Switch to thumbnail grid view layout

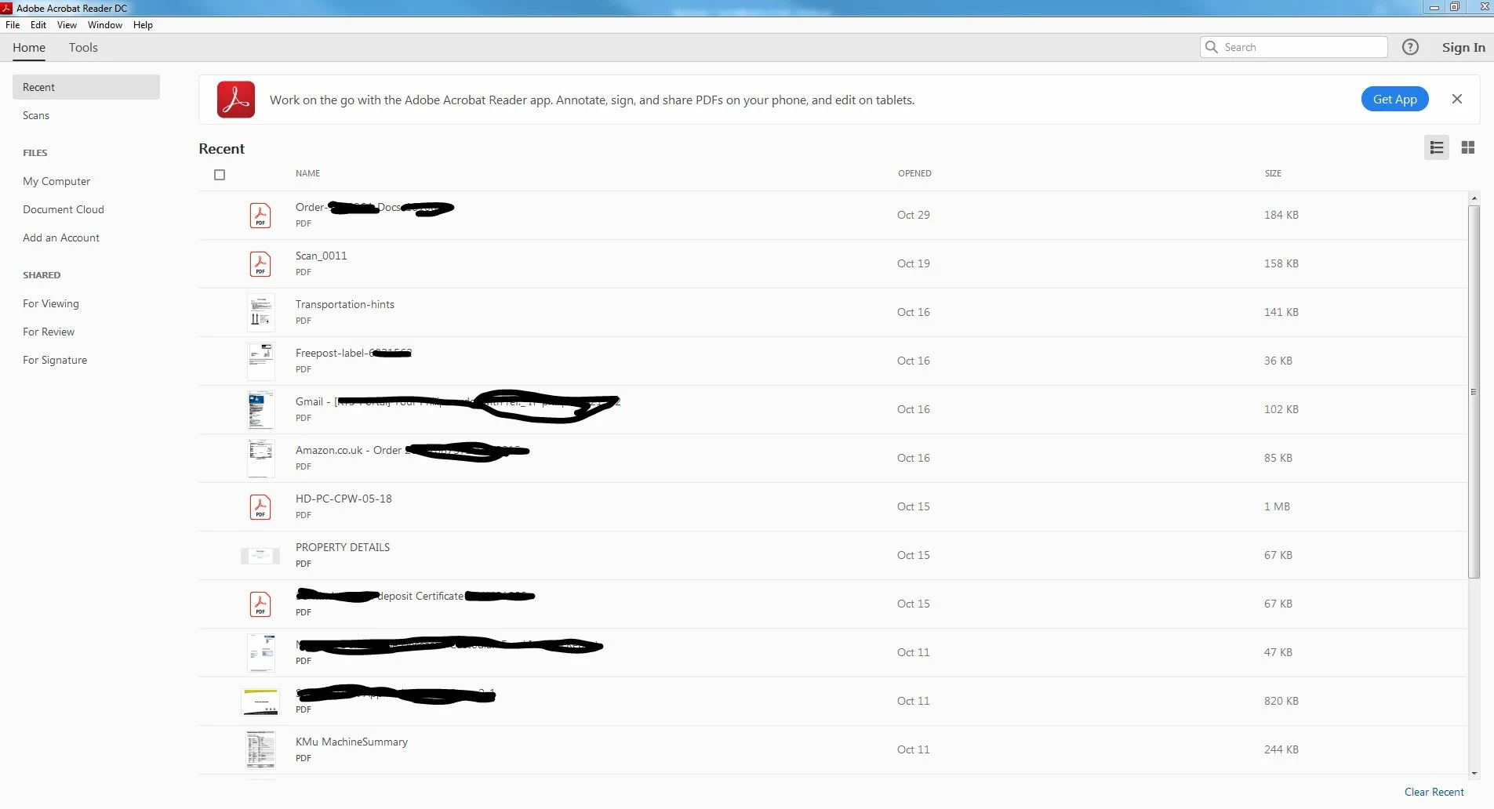[1468, 147]
